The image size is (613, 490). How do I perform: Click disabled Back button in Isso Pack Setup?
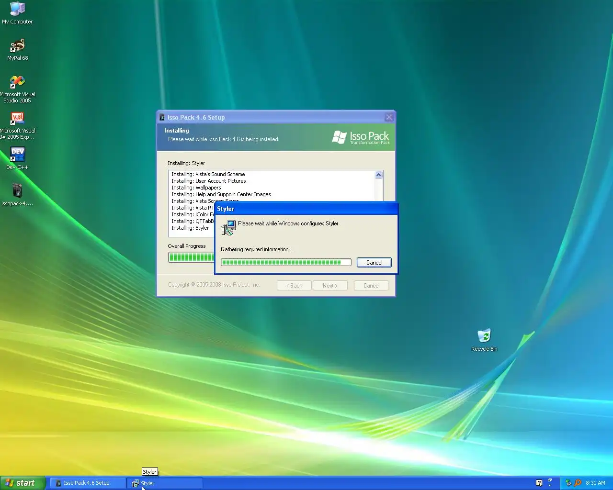click(x=294, y=286)
